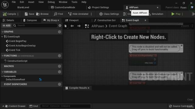Open the Help menu
This screenshot has height=109, width=195.
tap(84, 2)
